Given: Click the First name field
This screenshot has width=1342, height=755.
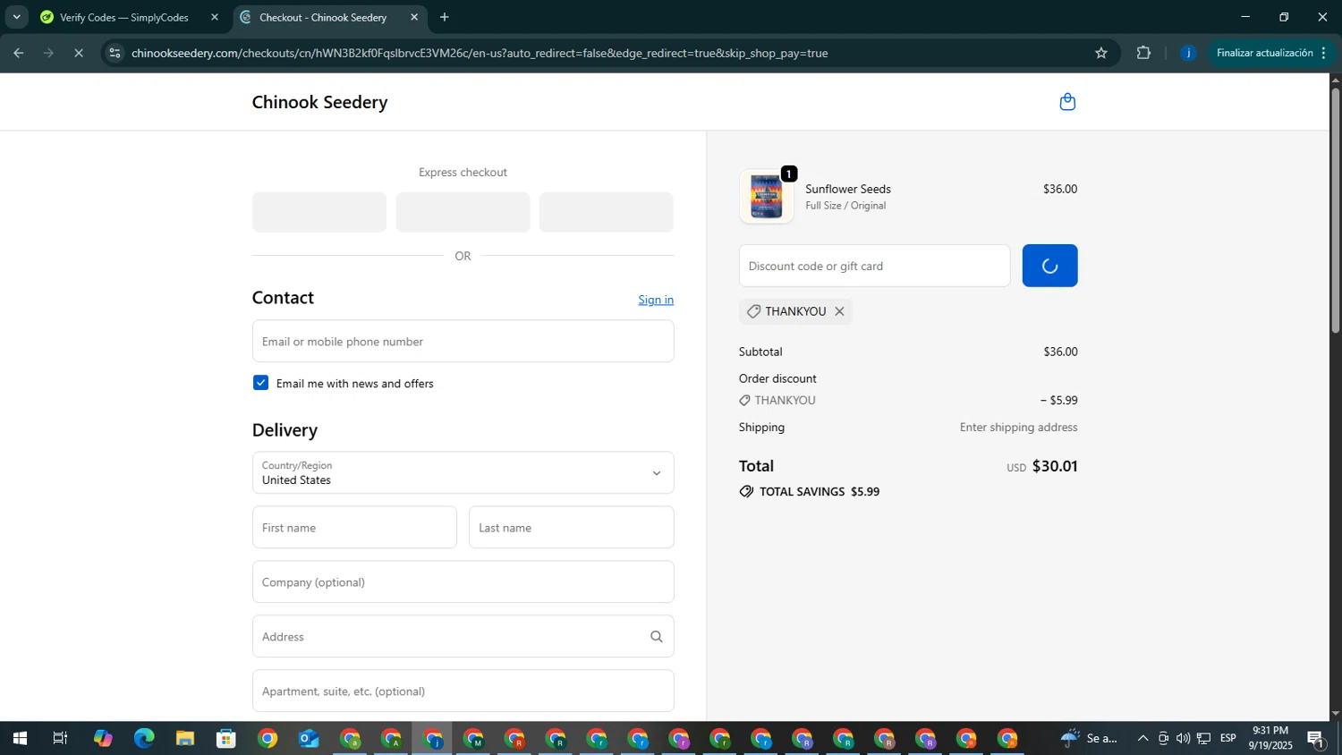Looking at the screenshot, I should click(x=354, y=528).
